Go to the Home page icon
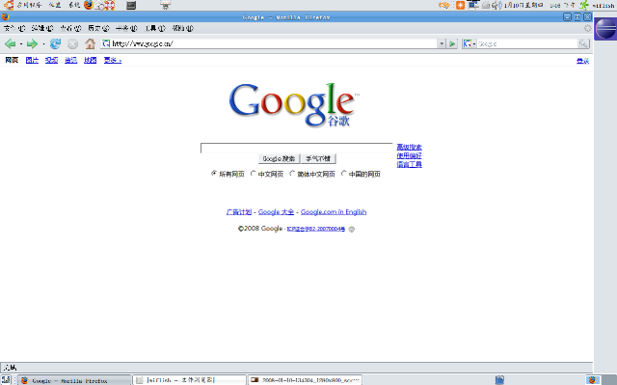The width and height of the screenshot is (617, 385). tap(90, 43)
